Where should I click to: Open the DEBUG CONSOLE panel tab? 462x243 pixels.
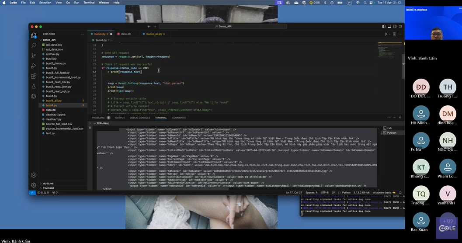pyautogui.click(x=140, y=118)
